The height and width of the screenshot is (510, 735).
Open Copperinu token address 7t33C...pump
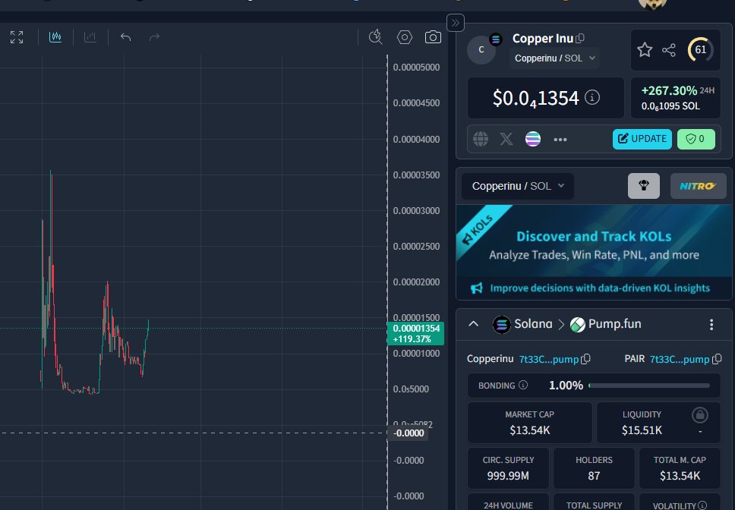click(x=548, y=359)
